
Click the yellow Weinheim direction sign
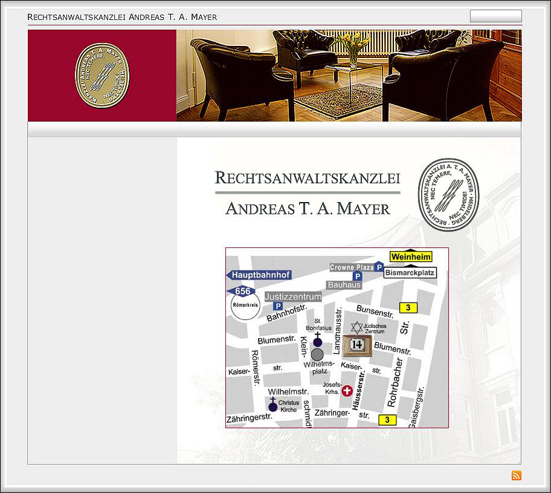point(410,257)
